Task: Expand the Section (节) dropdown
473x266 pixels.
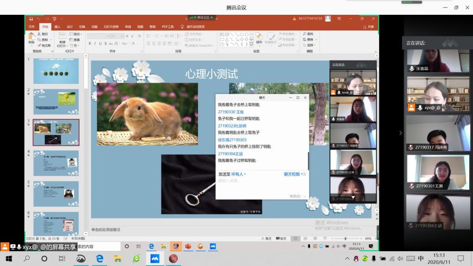Action: 75,46
